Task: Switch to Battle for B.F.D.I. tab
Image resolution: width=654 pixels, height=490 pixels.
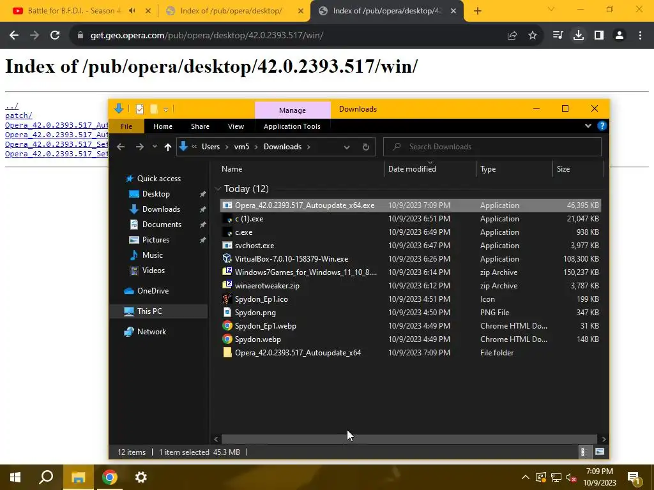Action: [x=74, y=11]
